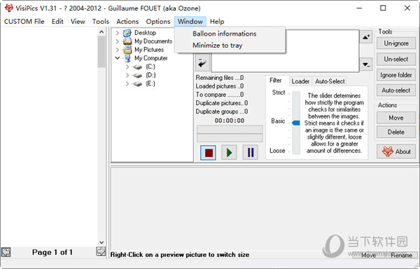Viewport: 420px width, 269px height.
Task: Switch to the Filter tab
Action: click(x=276, y=81)
